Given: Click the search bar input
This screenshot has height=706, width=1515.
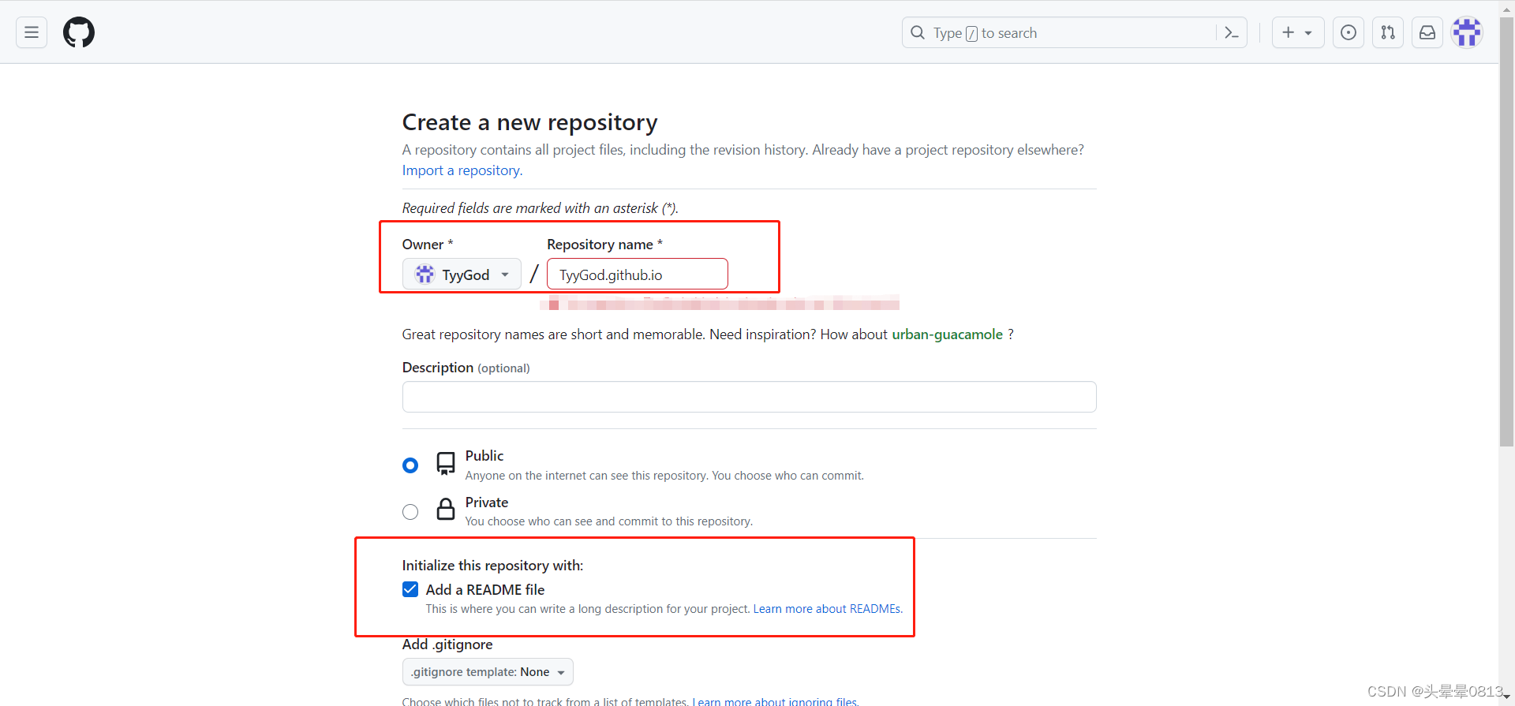Looking at the screenshot, I should click(1074, 32).
